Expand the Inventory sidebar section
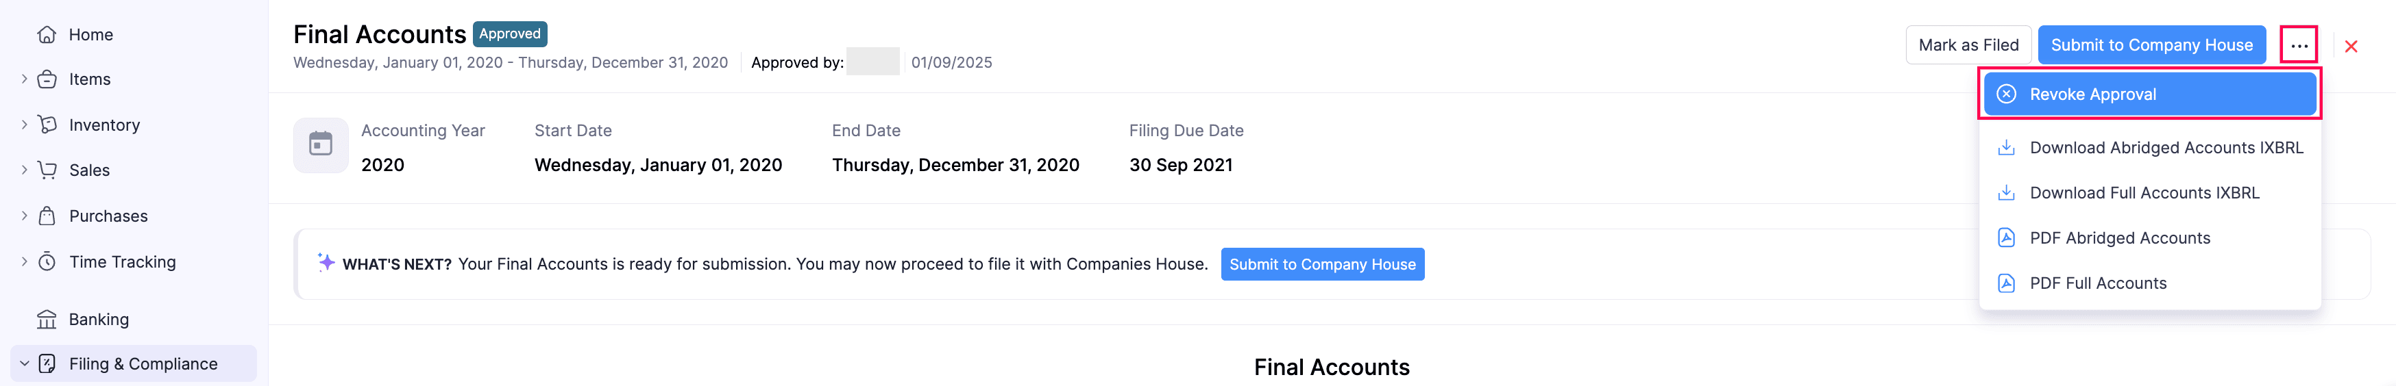Viewport: 2396px width, 386px height. 24,125
